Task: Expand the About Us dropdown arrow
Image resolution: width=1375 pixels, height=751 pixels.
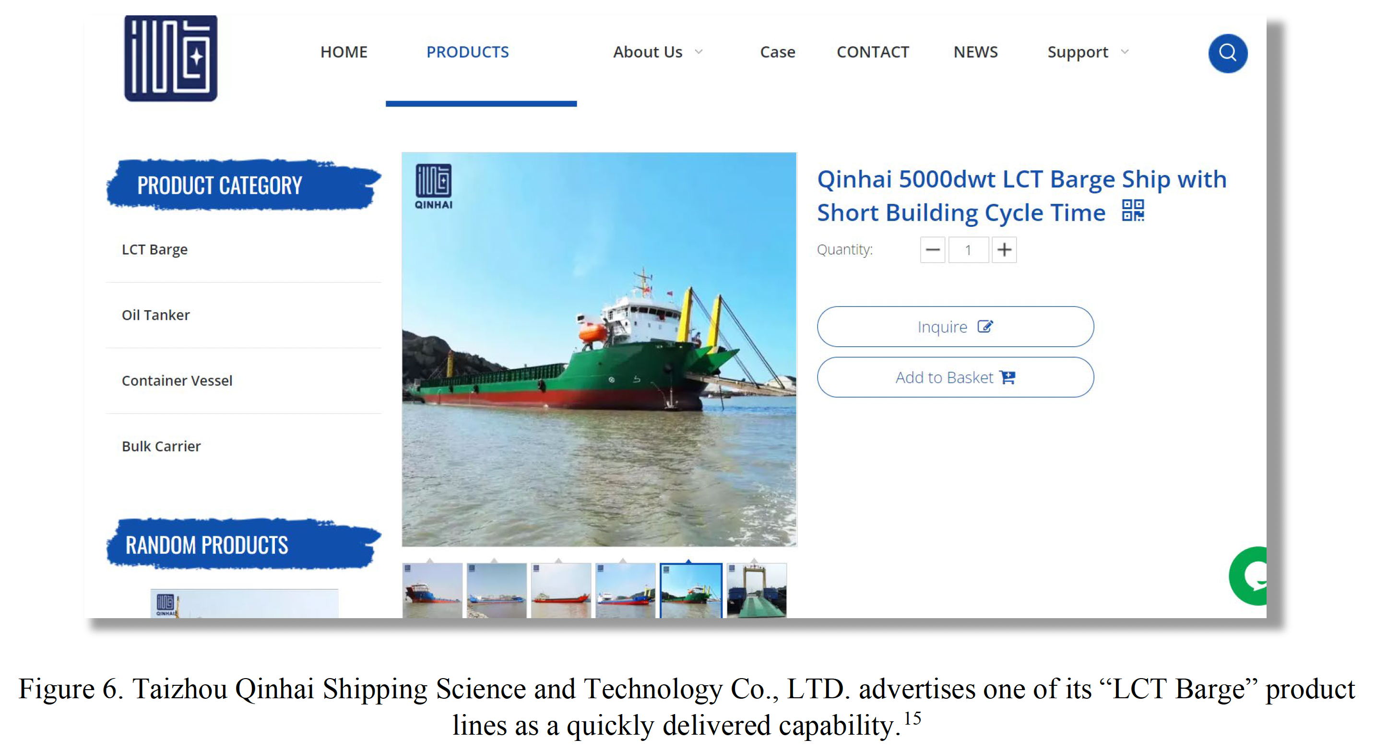Action: pos(699,52)
